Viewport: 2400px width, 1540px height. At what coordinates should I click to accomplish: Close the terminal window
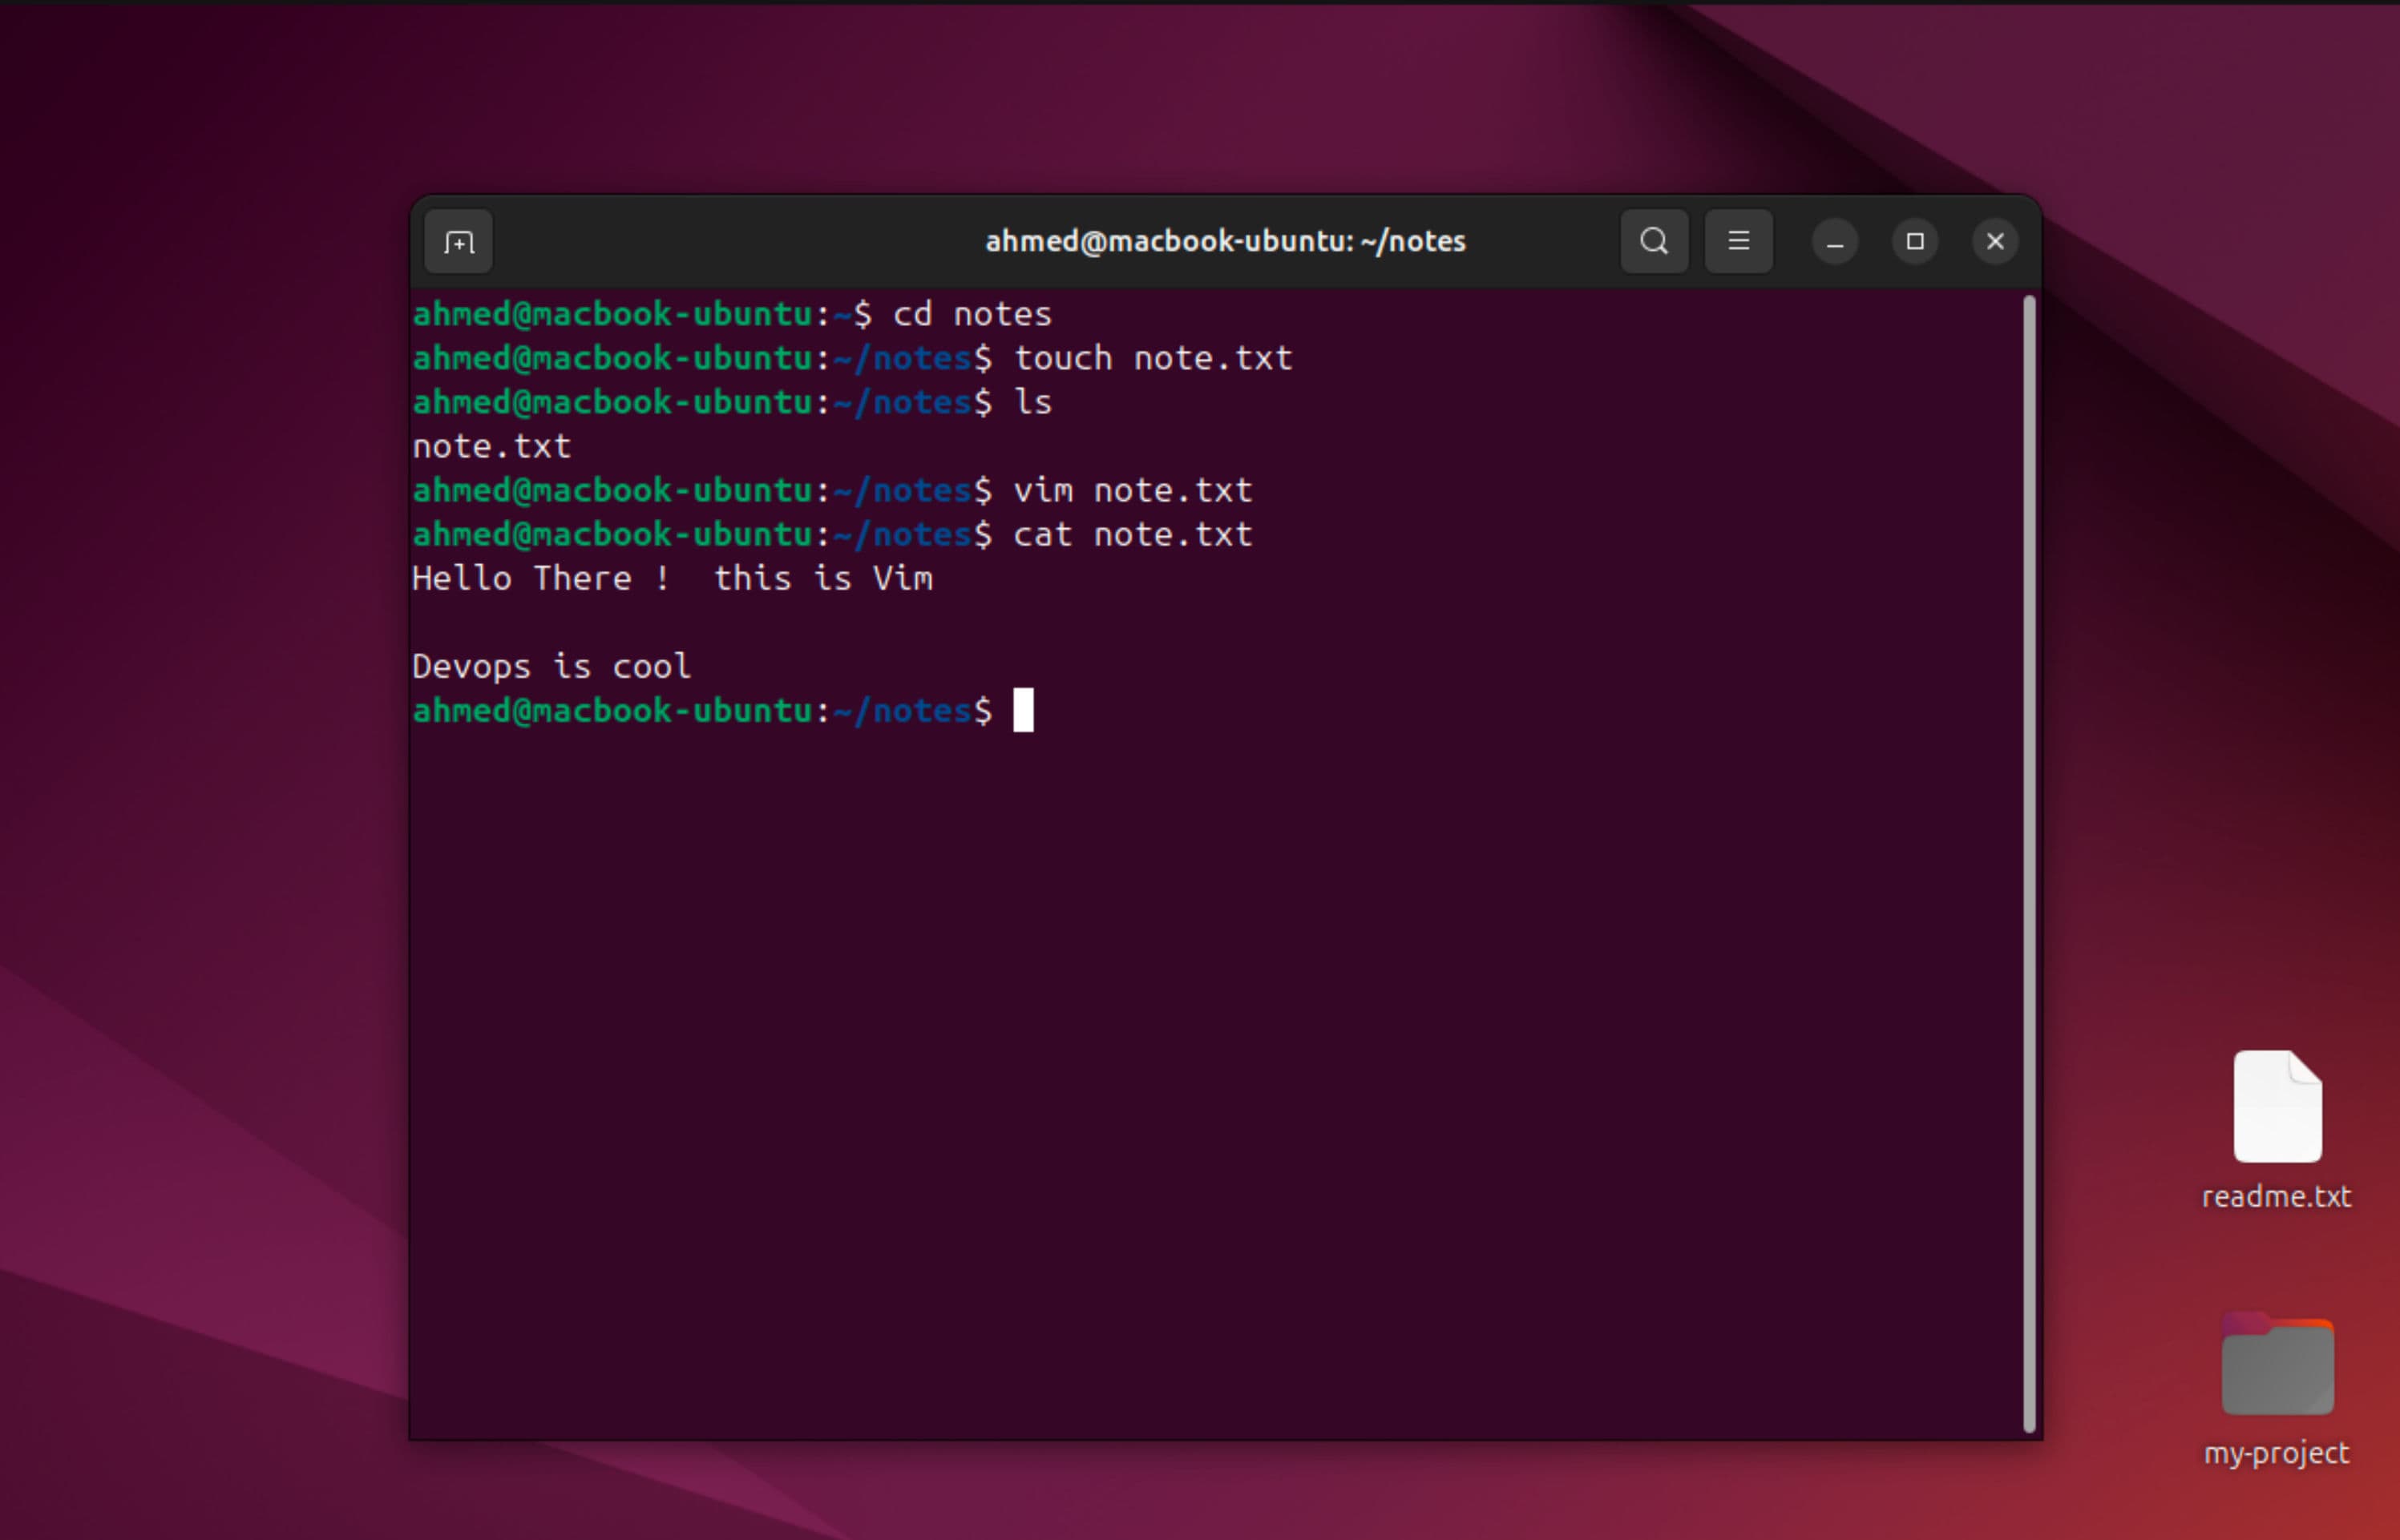click(1994, 242)
